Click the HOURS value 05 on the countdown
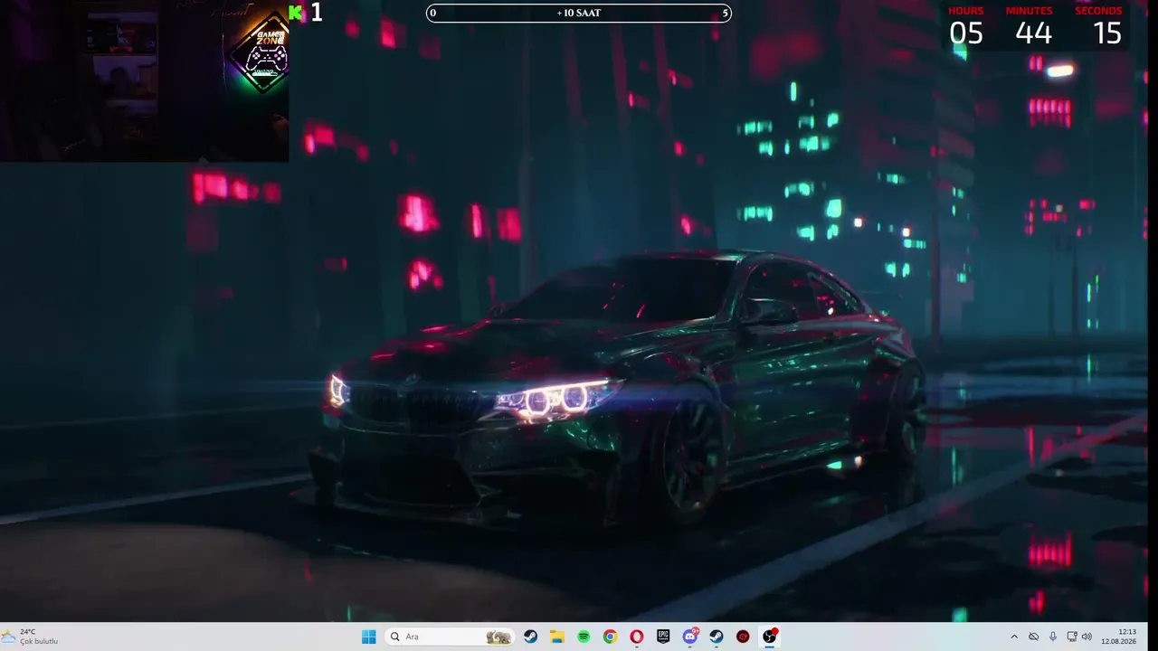1158x651 pixels. [x=965, y=33]
